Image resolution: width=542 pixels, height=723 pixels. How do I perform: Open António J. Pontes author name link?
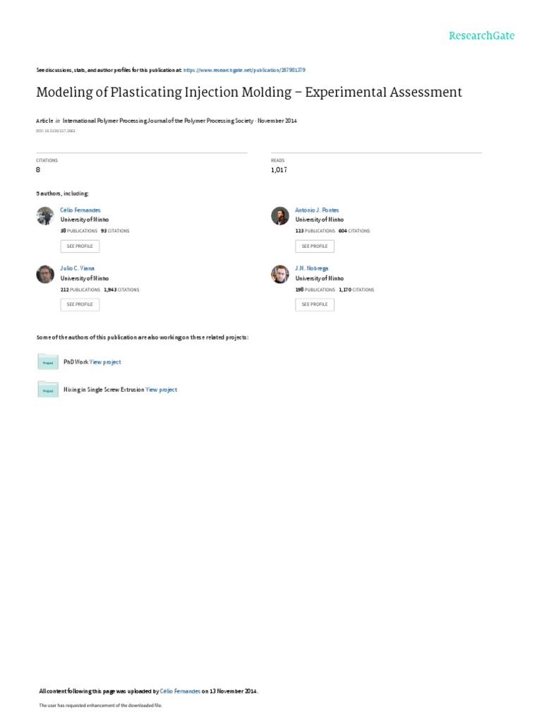[x=317, y=210]
